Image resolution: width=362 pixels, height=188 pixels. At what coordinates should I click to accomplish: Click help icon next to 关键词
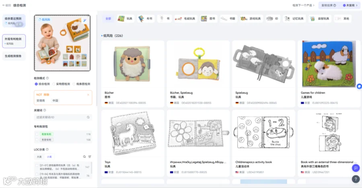coord(45,110)
